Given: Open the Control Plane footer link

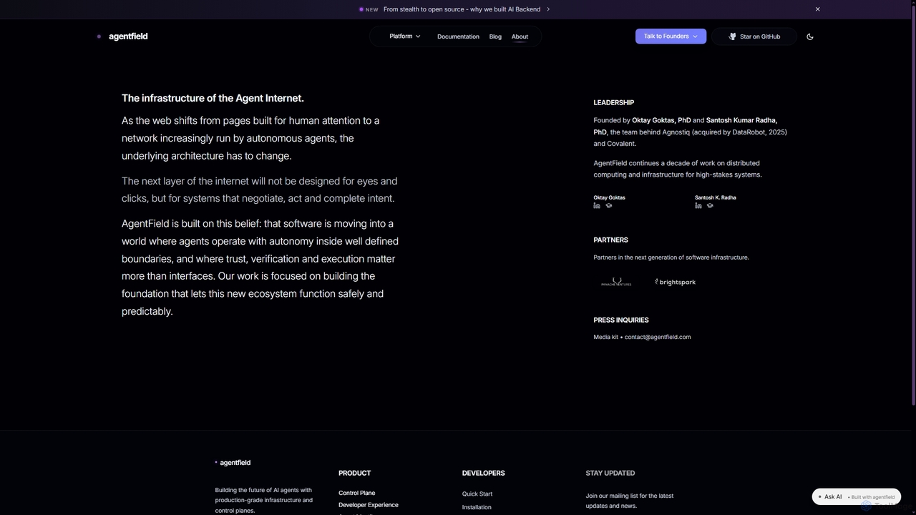Looking at the screenshot, I should [356, 493].
